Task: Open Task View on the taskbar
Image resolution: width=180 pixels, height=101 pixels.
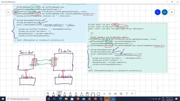Action: [54, 99]
